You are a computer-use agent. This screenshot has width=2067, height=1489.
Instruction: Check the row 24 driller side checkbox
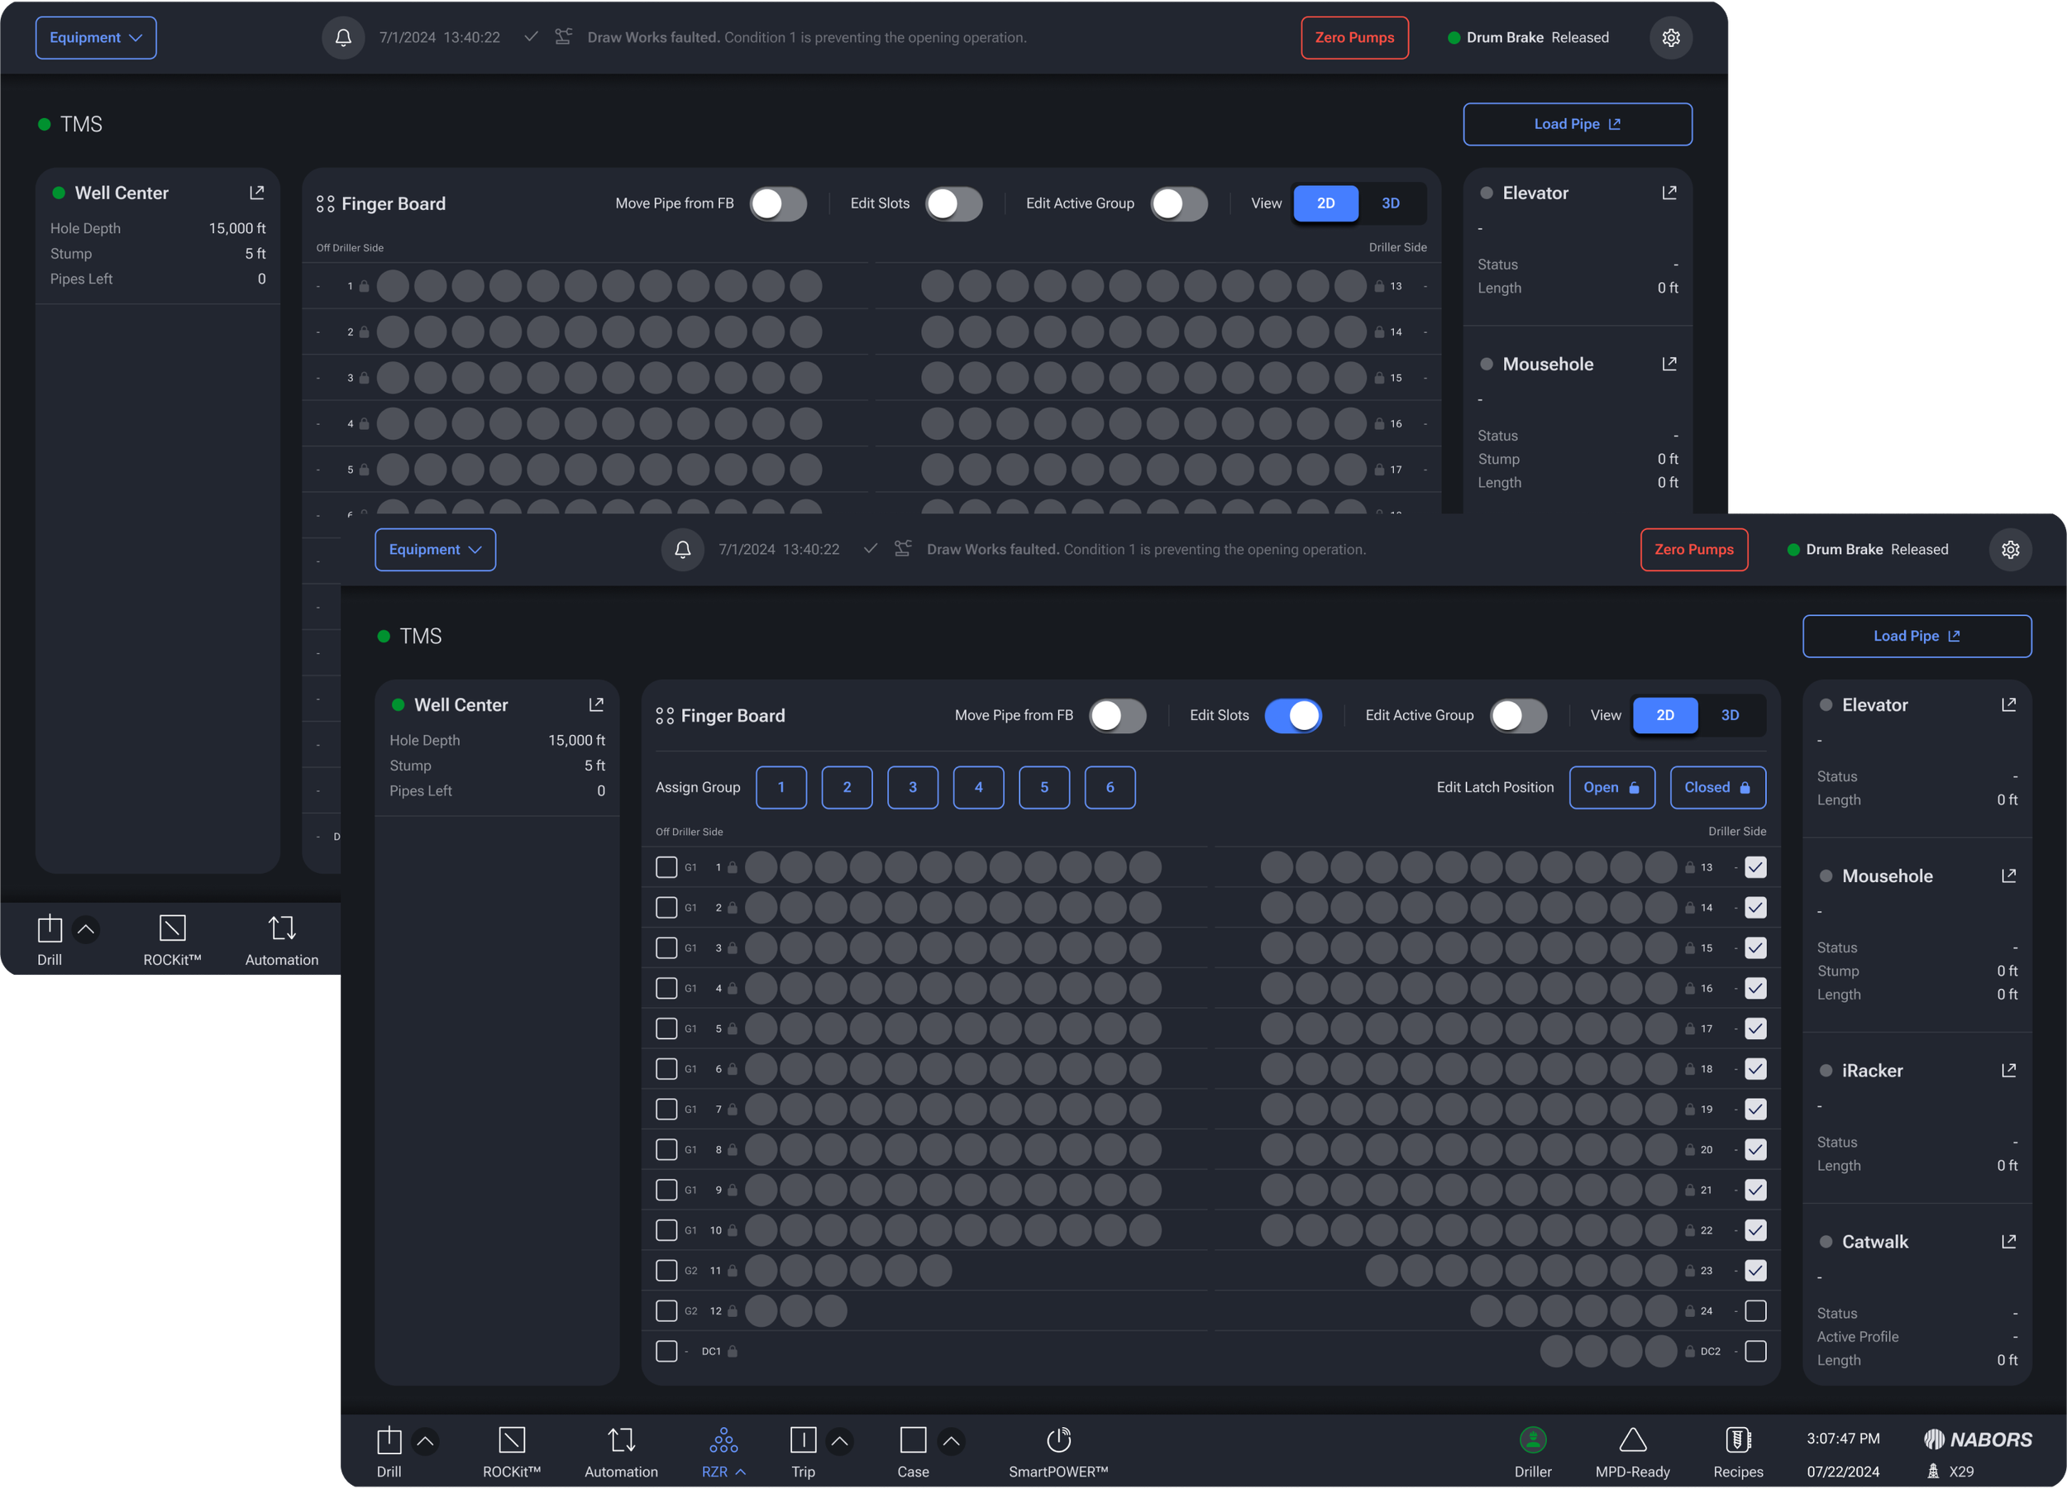pyautogui.click(x=1754, y=1310)
